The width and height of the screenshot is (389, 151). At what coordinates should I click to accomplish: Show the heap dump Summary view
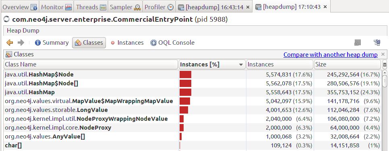click(52, 43)
